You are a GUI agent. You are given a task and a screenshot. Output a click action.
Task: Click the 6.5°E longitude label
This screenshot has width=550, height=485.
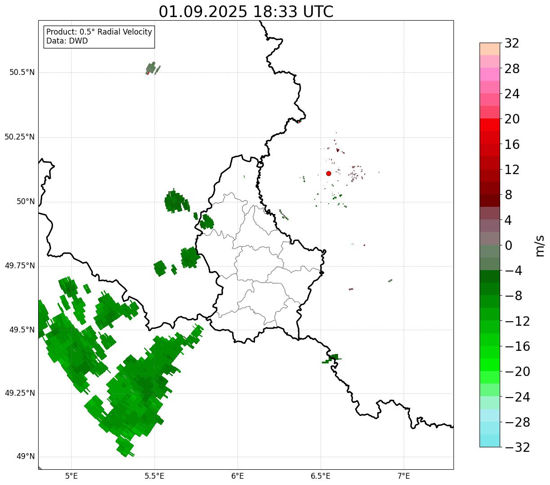321,476
